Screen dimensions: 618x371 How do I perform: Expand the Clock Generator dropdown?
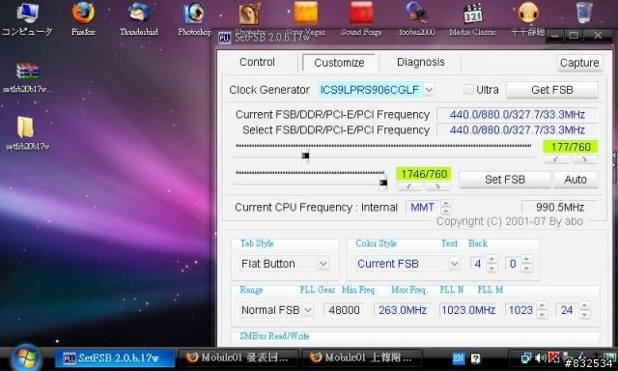tap(429, 90)
